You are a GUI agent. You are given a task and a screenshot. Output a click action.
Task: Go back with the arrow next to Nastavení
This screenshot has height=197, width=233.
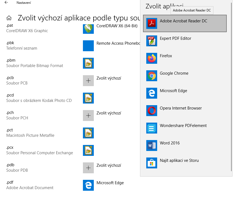click(x=6, y=2)
